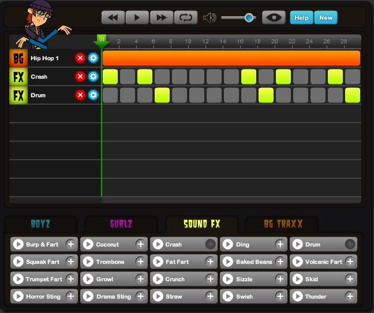
Task: Open settings for Hip Hop 1 track
Action: point(93,58)
